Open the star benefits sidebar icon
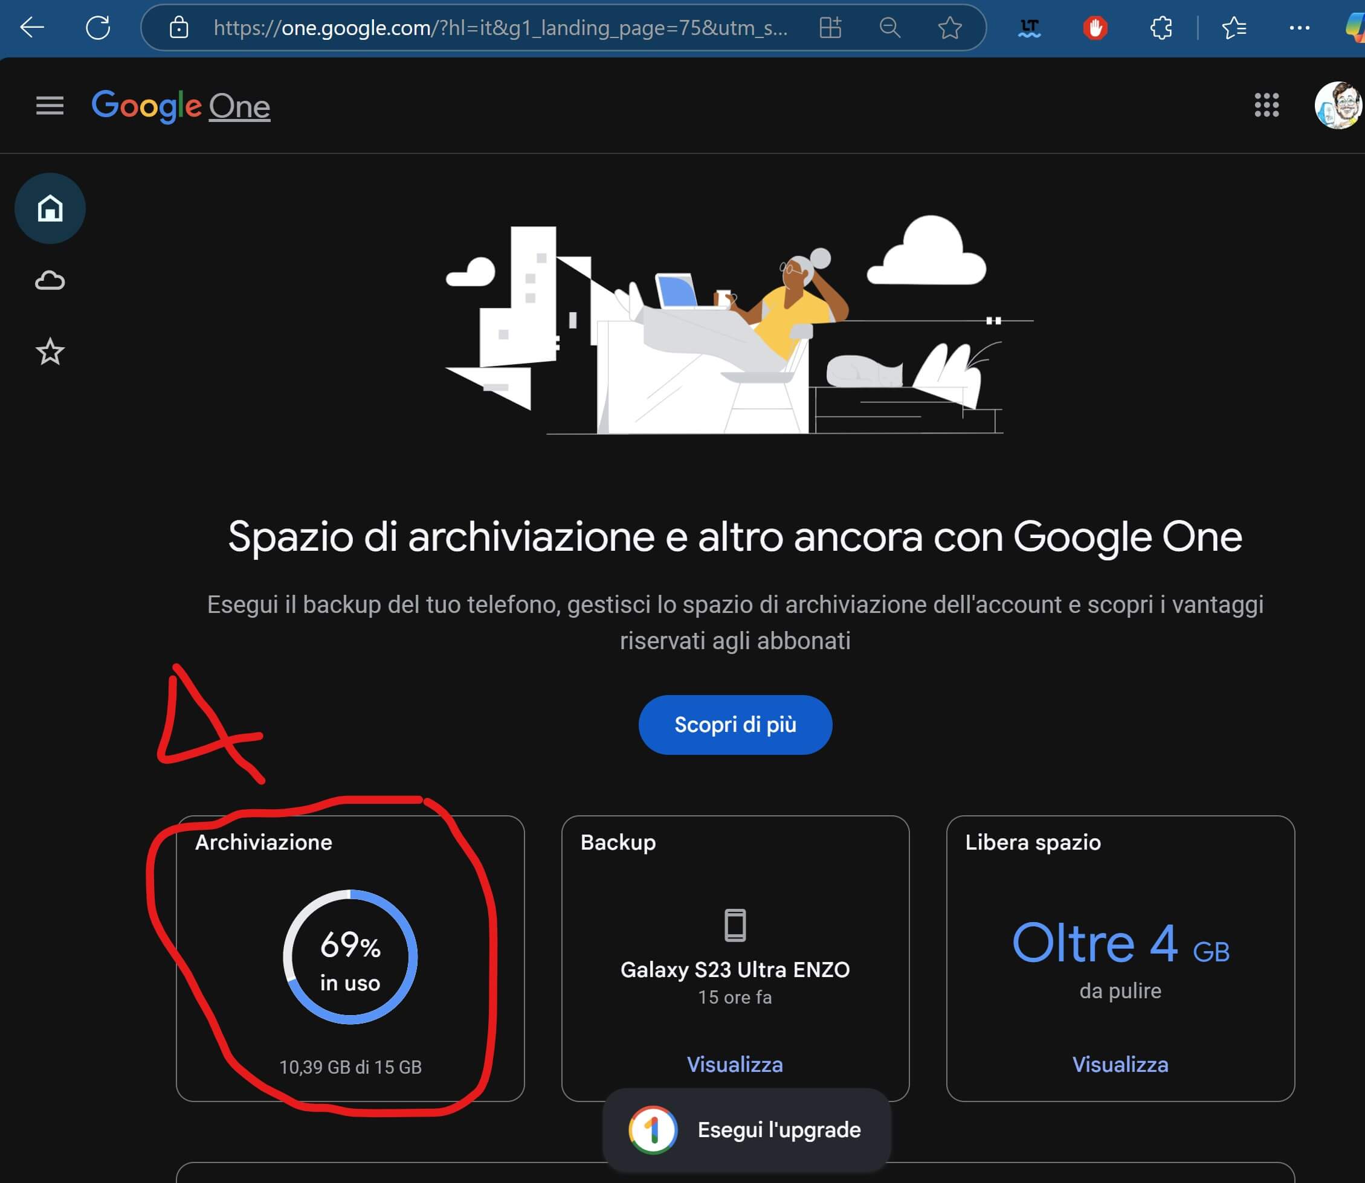The width and height of the screenshot is (1365, 1183). 50,352
